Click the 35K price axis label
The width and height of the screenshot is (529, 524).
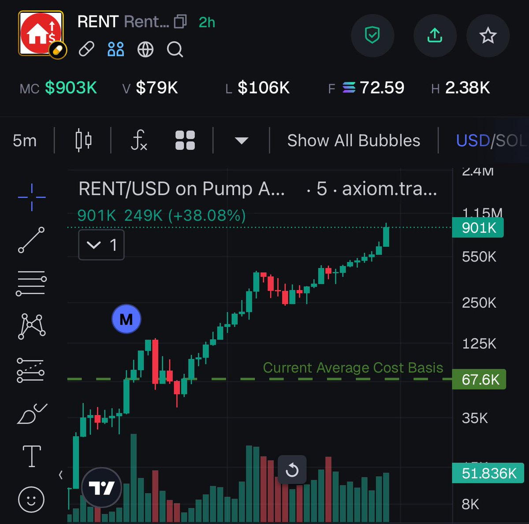475,418
